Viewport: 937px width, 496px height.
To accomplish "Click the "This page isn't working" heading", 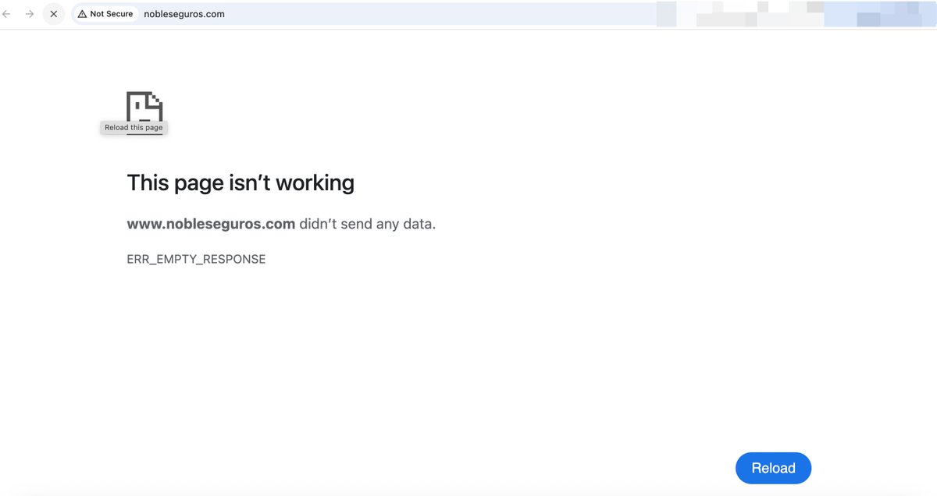I will coord(240,182).
